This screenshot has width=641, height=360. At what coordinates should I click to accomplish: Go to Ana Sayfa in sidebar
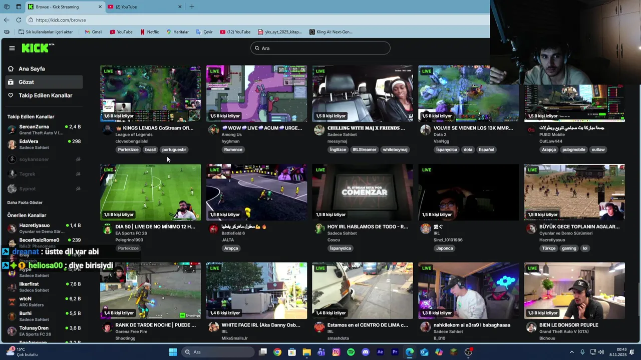tap(44, 68)
